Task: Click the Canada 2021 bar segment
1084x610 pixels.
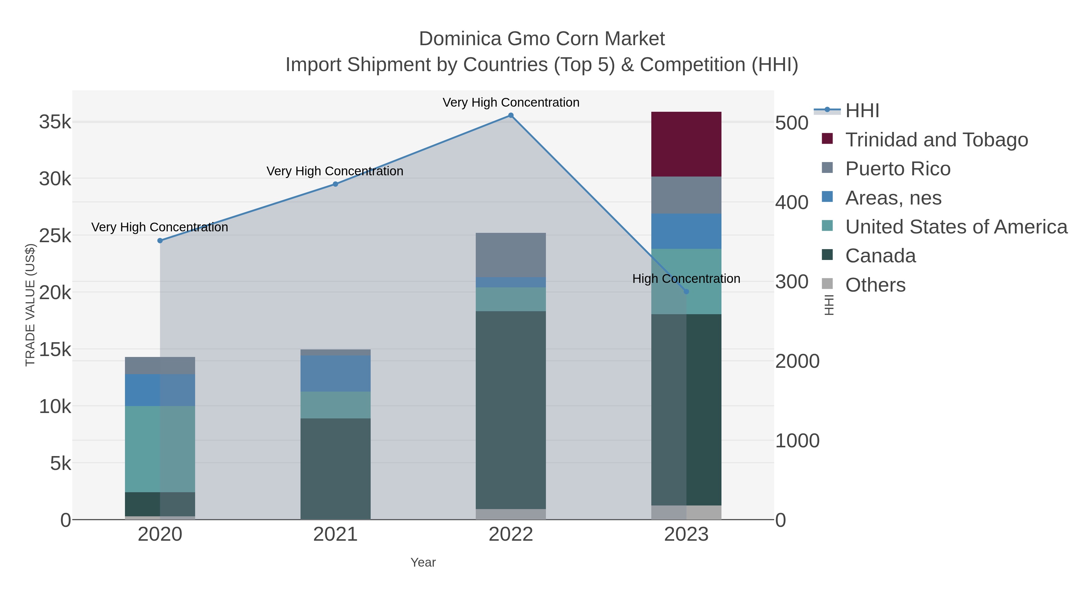Action: pos(335,469)
